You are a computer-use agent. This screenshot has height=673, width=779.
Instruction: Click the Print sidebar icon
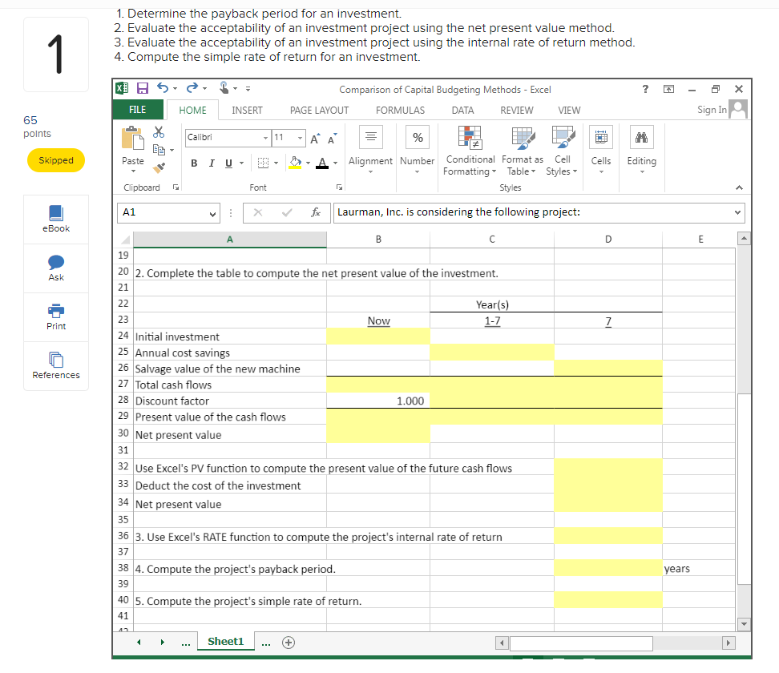point(55,316)
